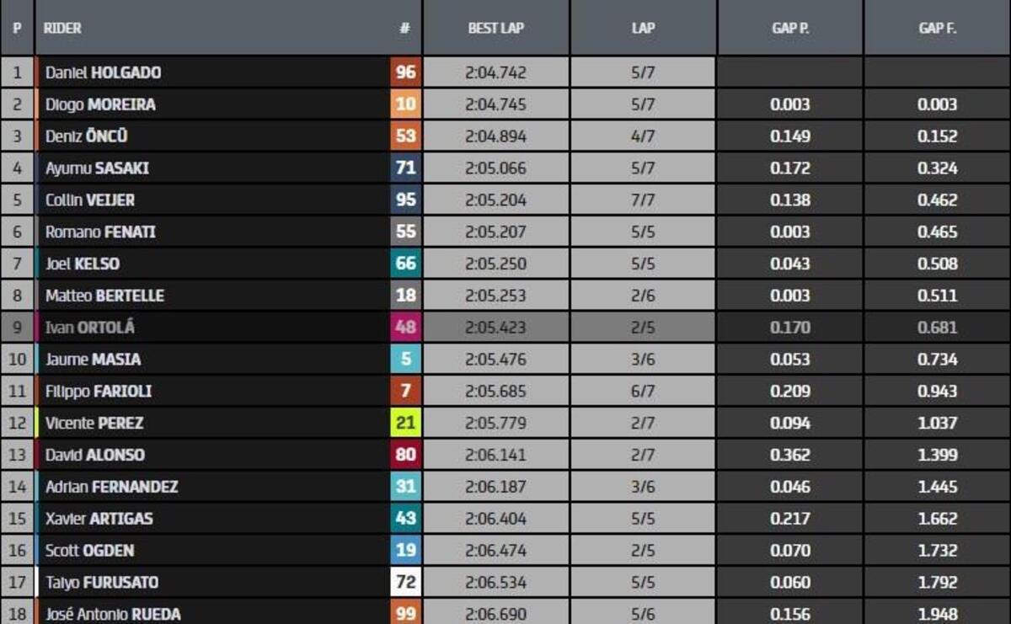Select Collin VEIJER's 7/7 lap cell
The height and width of the screenshot is (624, 1011).
point(643,200)
